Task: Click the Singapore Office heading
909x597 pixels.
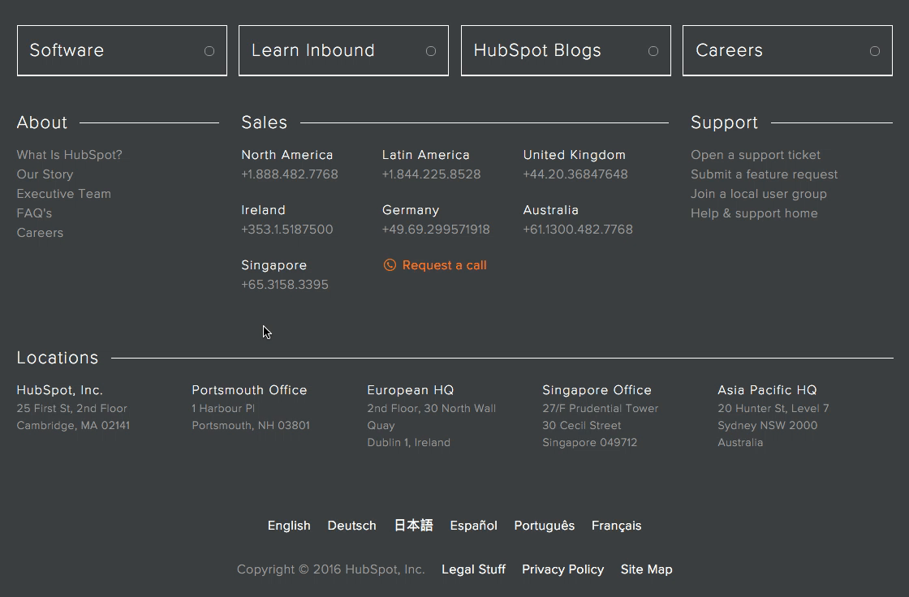Action: (x=597, y=390)
